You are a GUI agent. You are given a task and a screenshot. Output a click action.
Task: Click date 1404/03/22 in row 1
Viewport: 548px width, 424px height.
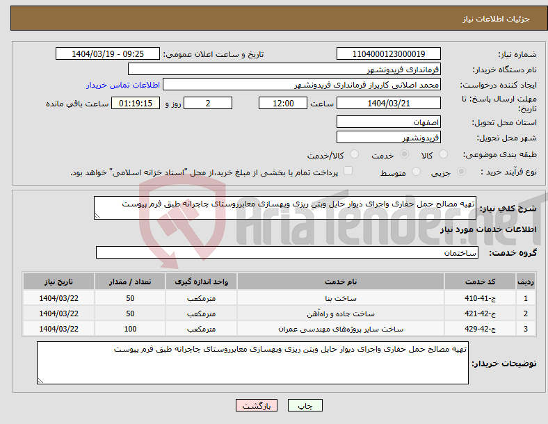58,298
